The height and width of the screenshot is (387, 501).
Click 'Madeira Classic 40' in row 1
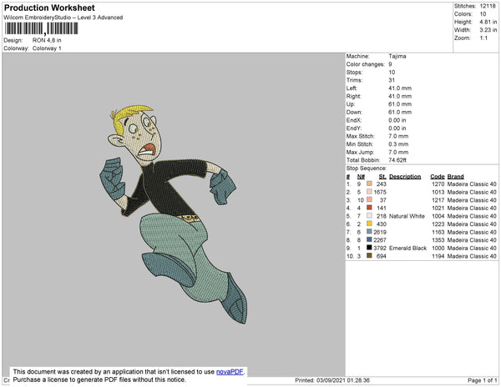(472, 184)
